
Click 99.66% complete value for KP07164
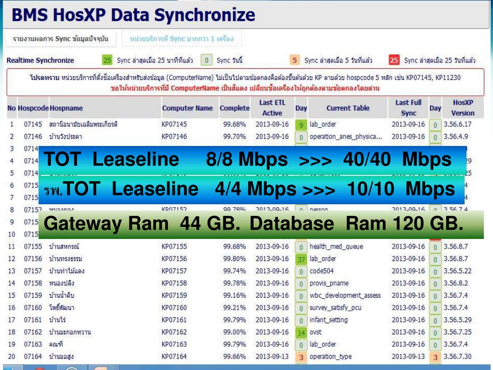[x=234, y=357]
